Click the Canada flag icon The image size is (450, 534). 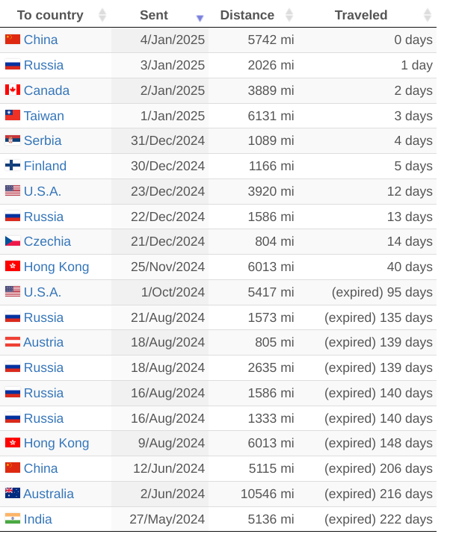[x=13, y=90]
